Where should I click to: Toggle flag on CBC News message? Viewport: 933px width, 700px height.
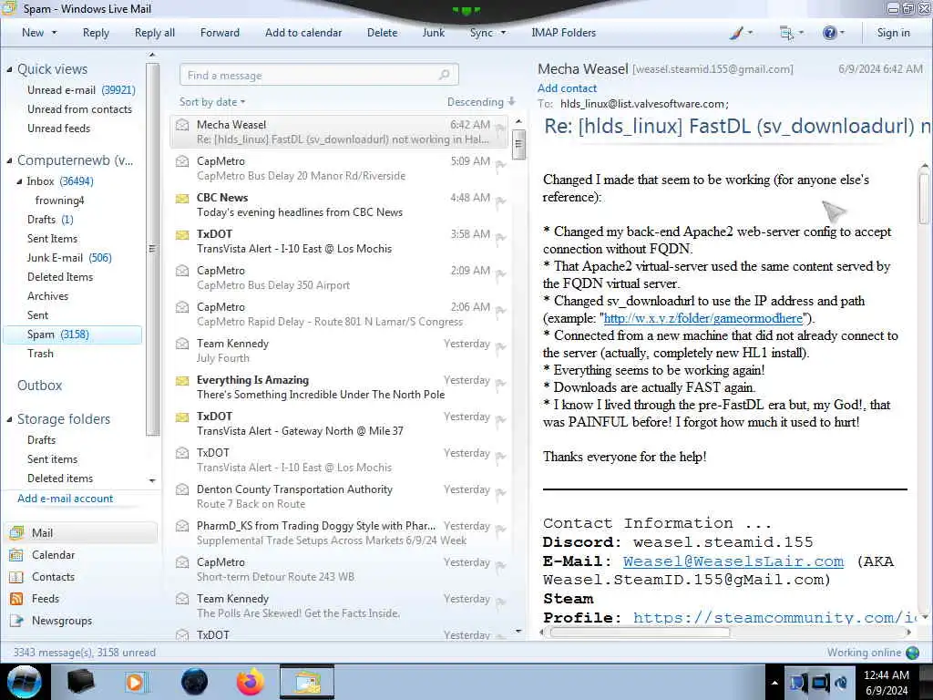(500, 201)
